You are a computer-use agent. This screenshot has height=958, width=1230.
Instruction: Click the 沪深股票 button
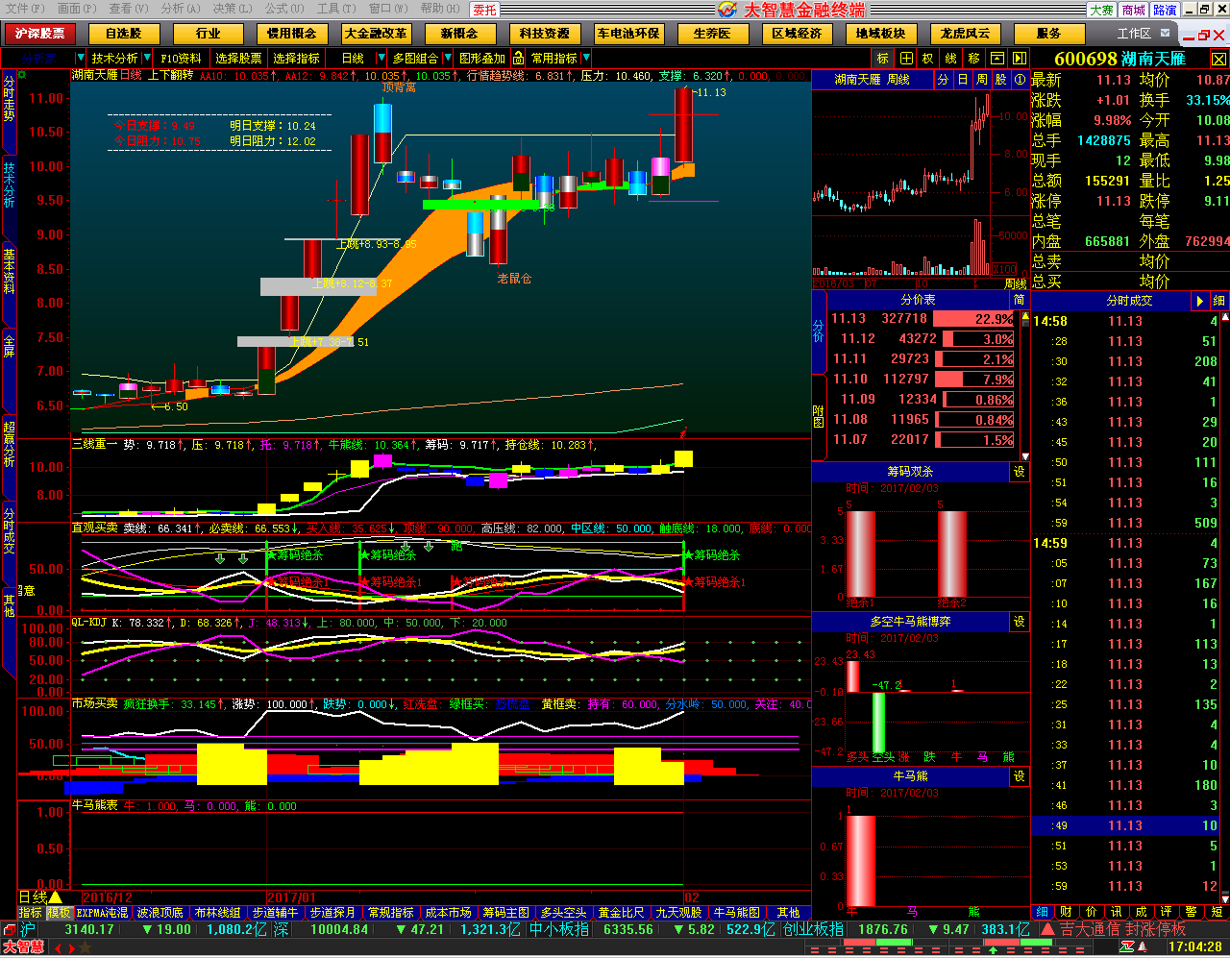40,33
